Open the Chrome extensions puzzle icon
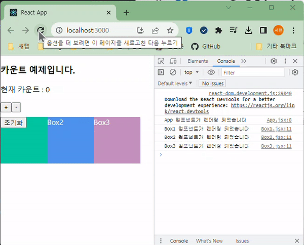Image resolution: width=304 pixels, height=245 pixels. click(218, 30)
